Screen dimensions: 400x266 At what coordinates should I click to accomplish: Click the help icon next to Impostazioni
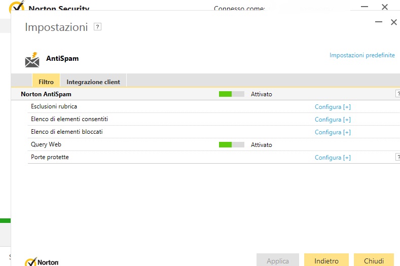coord(97,27)
